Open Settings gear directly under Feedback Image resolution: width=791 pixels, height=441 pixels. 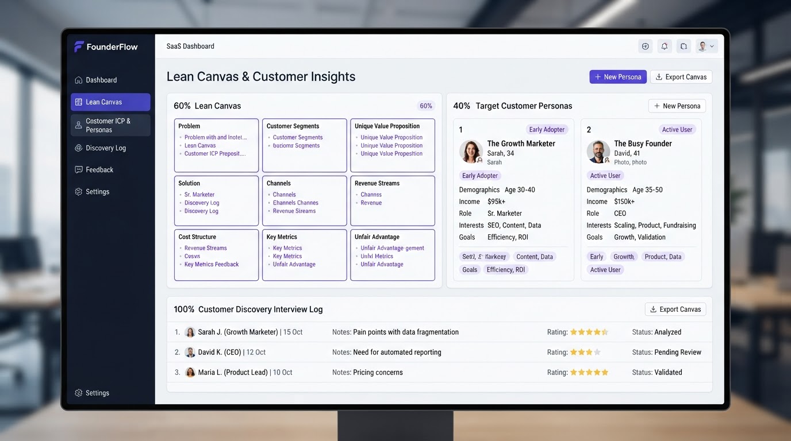79,192
